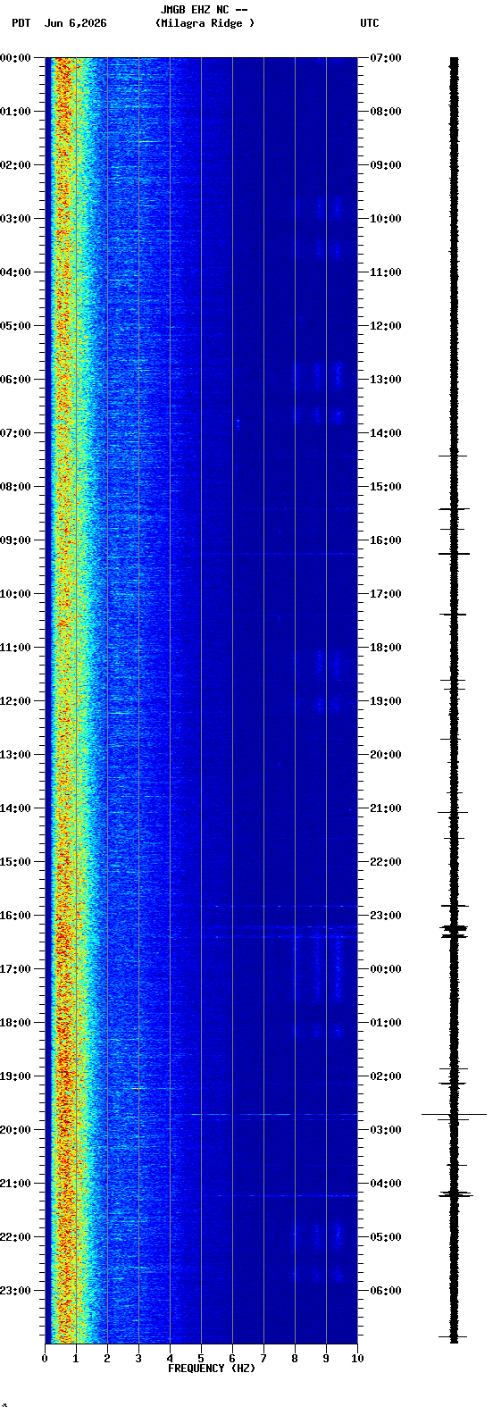This screenshot has height=1415, width=493.
Task: Click the PDT '16:00' time label
Action: point(16,916)
